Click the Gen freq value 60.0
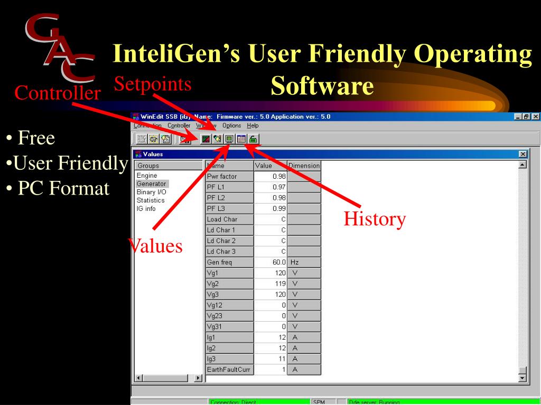Viewport: 541px width, 405px height. [x=270, y=263]
